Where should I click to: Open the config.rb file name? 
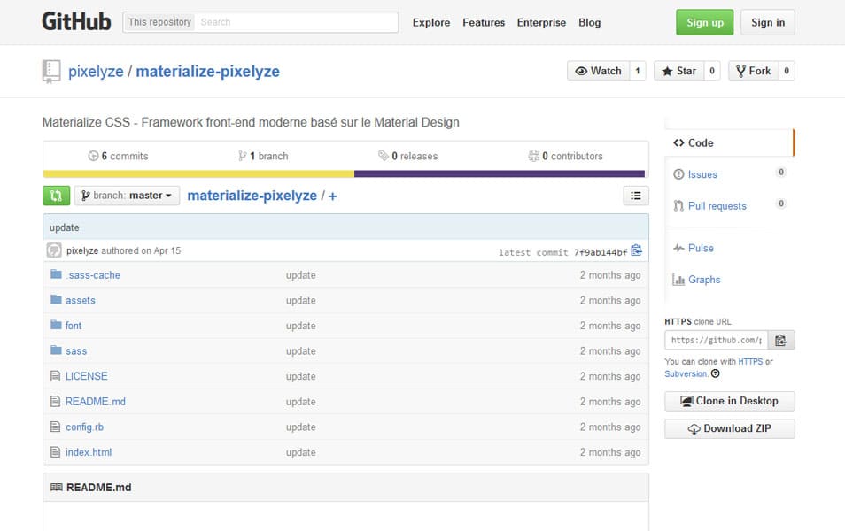point(85,427)
